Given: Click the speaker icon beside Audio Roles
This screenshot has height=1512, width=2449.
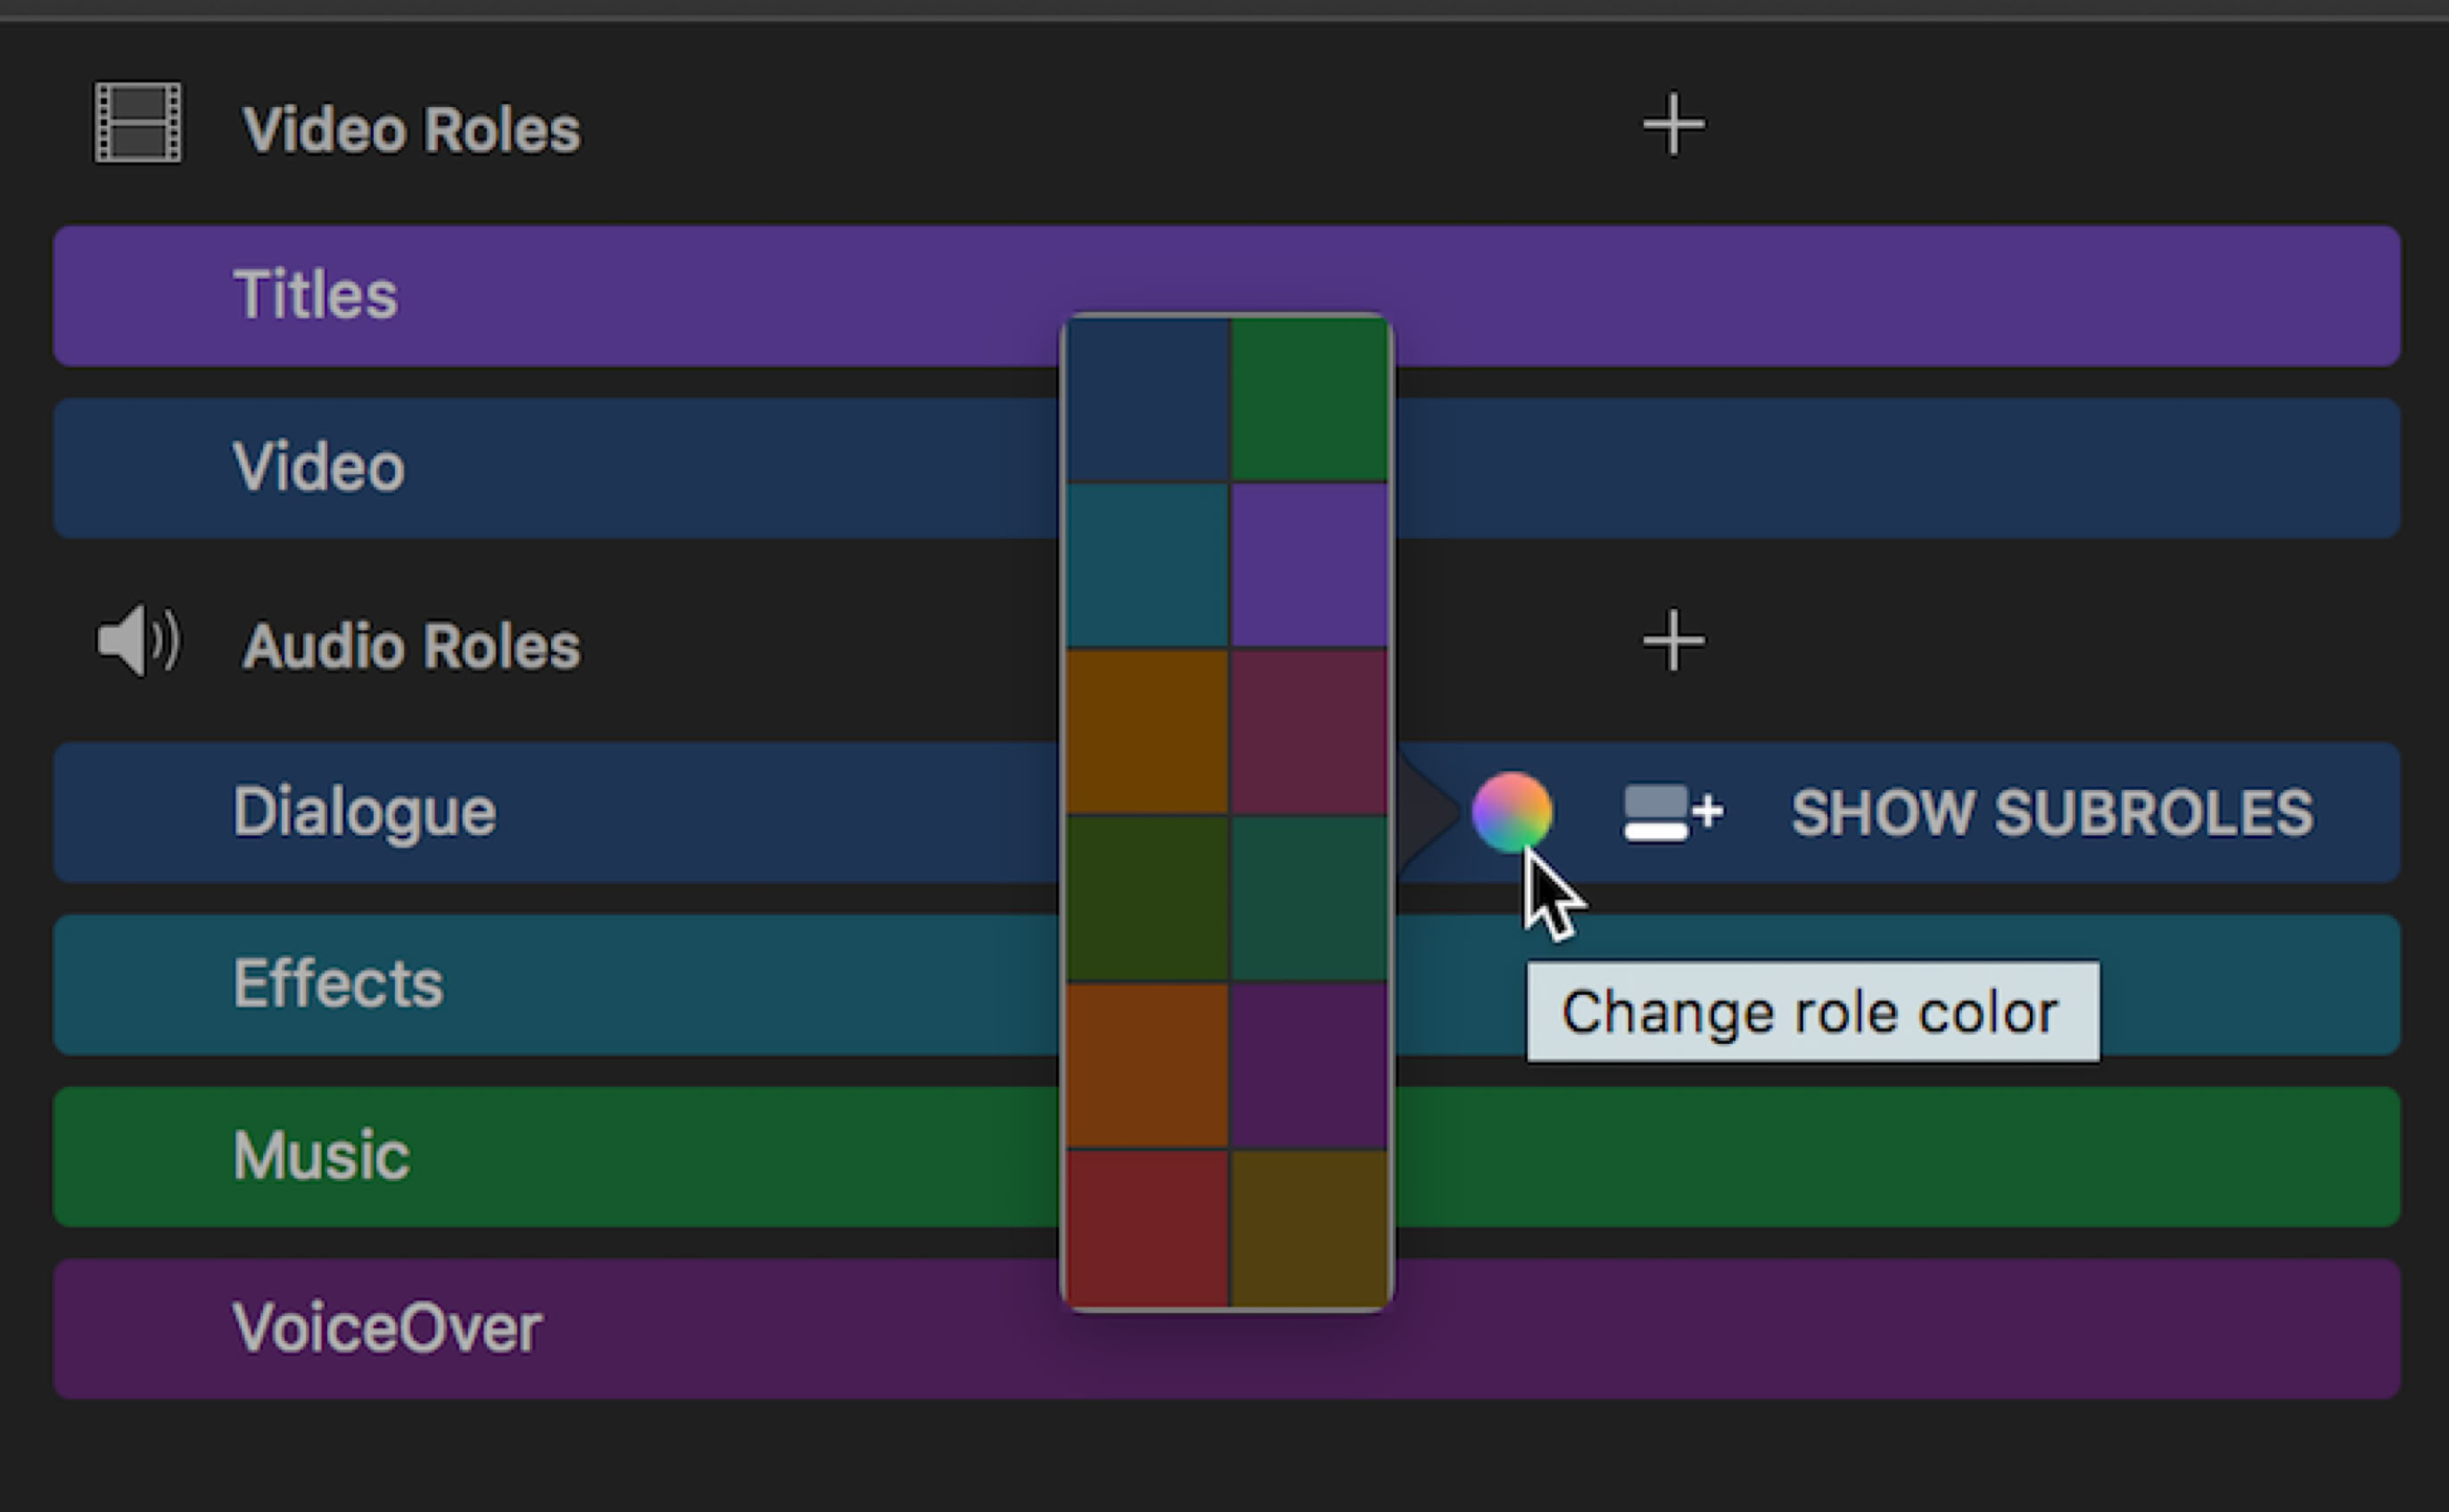Looking at the screenshot, I should [138, 640].
